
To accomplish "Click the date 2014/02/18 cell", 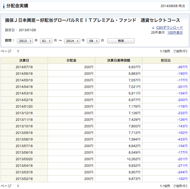I will click(24, 100).
